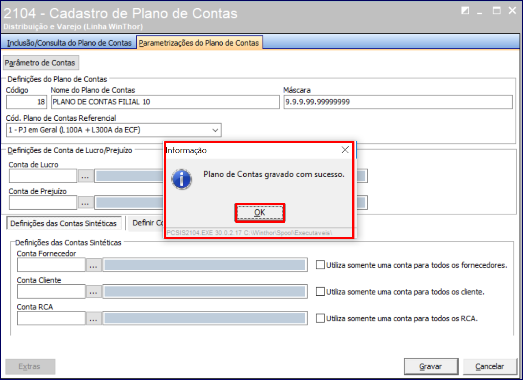This screenshot has width=523, height=380.
Task: Click the Conta Cliente description field
Action: (205, 292)
